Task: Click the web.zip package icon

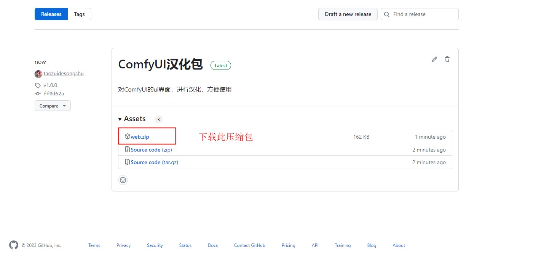Action: tap(128, 137)
